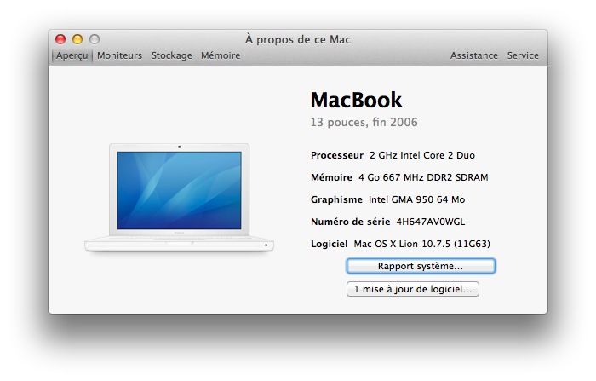Click the MacBook model heading
The image size is (596, 381).
(356, 100)
